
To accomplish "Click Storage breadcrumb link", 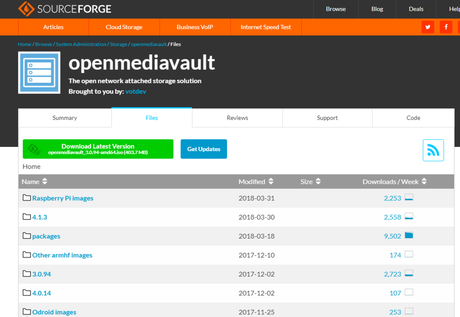I will tap(119, 44).
